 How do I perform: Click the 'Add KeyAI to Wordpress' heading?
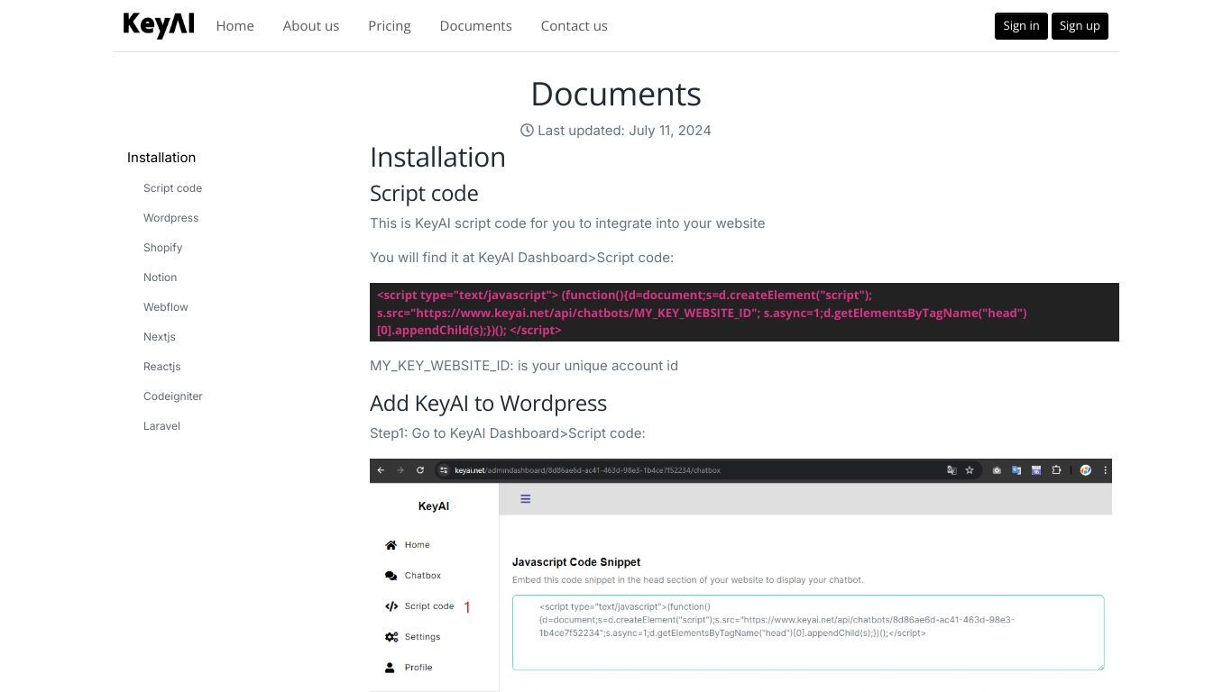point(488,403)
